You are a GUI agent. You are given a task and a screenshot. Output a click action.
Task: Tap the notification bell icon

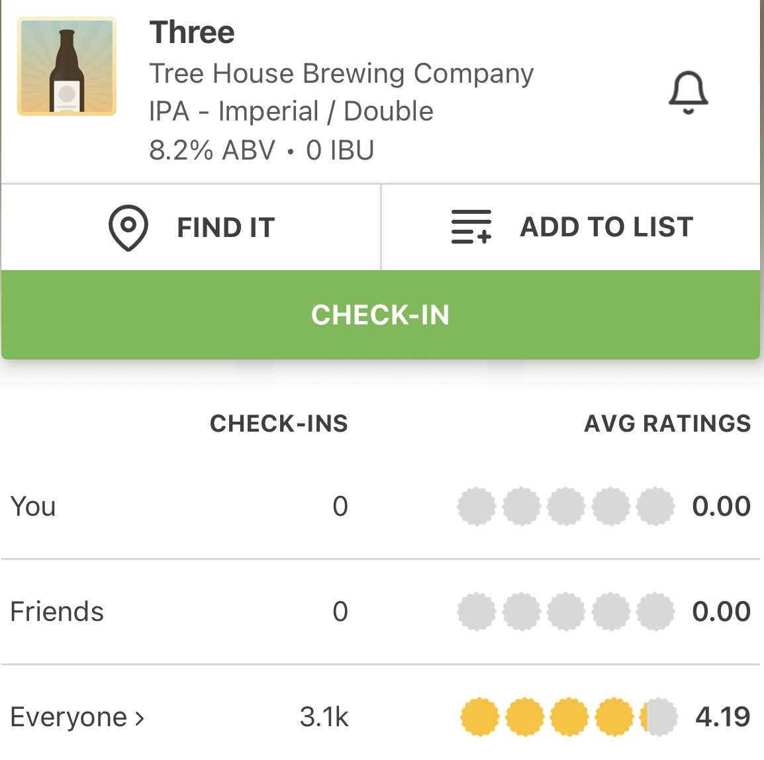[688, 93]
